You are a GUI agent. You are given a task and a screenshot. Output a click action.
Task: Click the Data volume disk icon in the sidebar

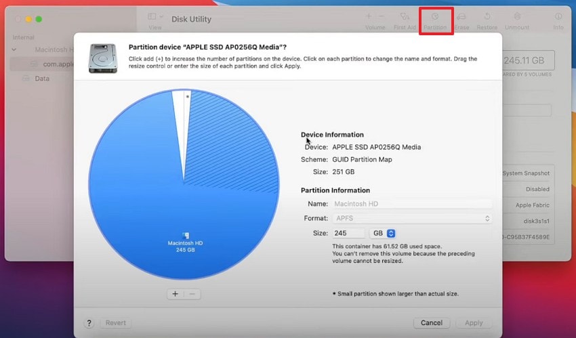26,78
